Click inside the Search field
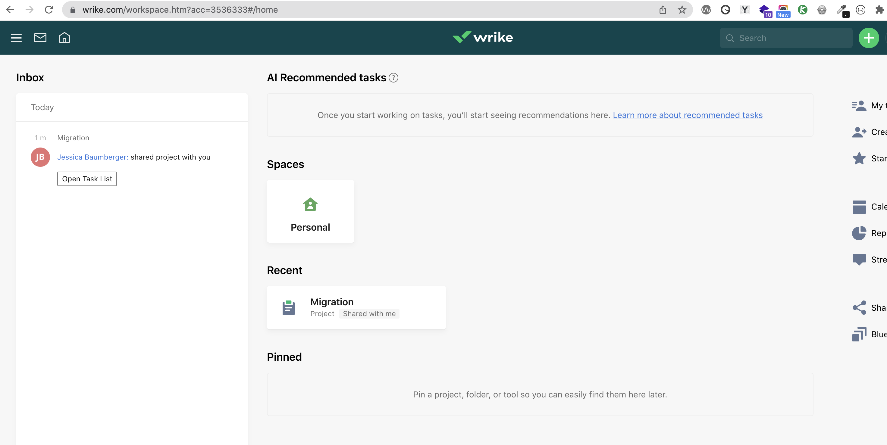 click(x=786, y=38)
